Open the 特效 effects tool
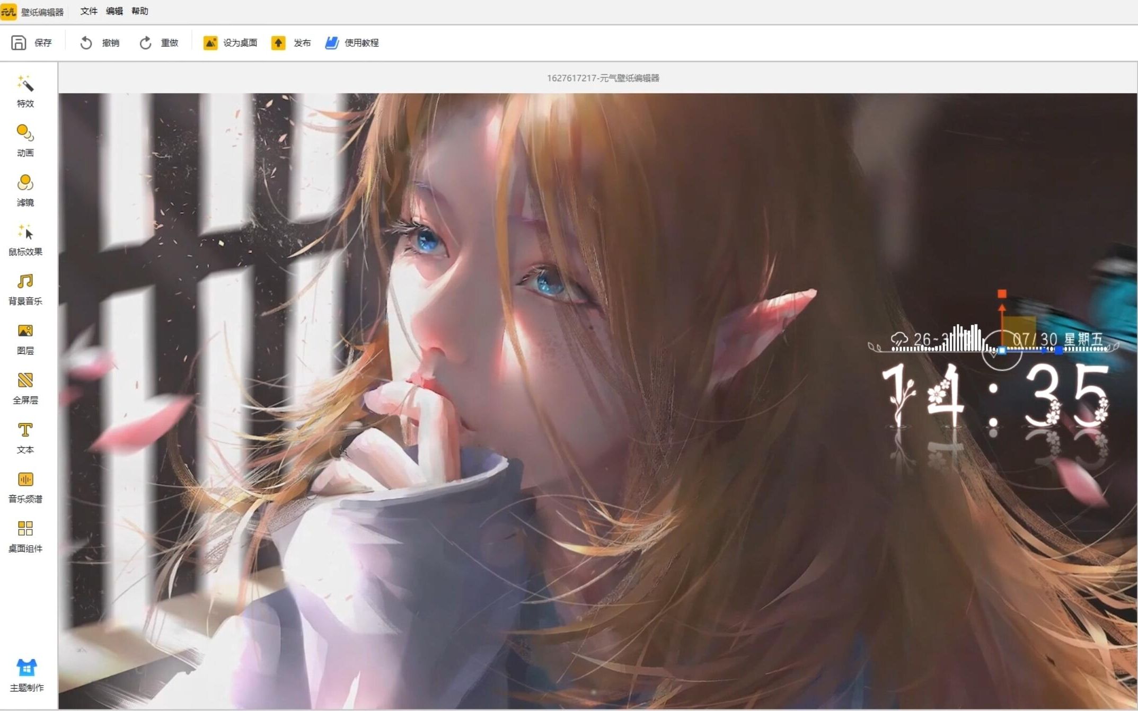Viewport: 1138px width, 711px height. (25, 91)
